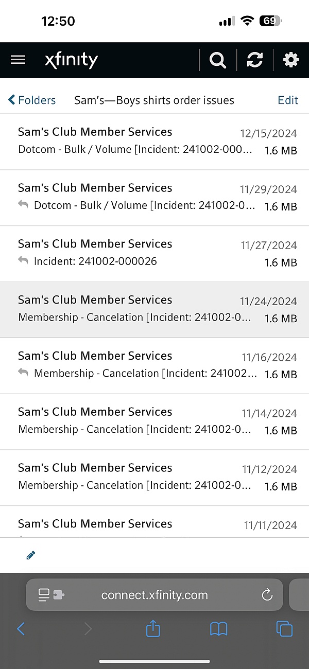The width and height of the screenshot is (309, 669).
Task: Refresh the mailbox with sync icon
Action: point(254,60)
